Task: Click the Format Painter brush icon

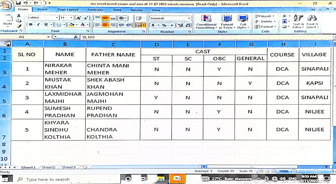Action: [19, 26]
